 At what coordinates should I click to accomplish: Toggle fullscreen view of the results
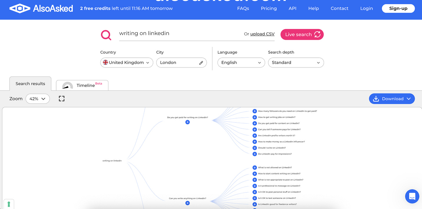click(61, 99)
